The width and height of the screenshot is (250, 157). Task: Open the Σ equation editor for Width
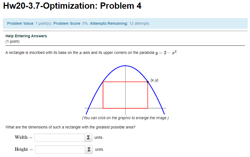(x=88, y=138)
